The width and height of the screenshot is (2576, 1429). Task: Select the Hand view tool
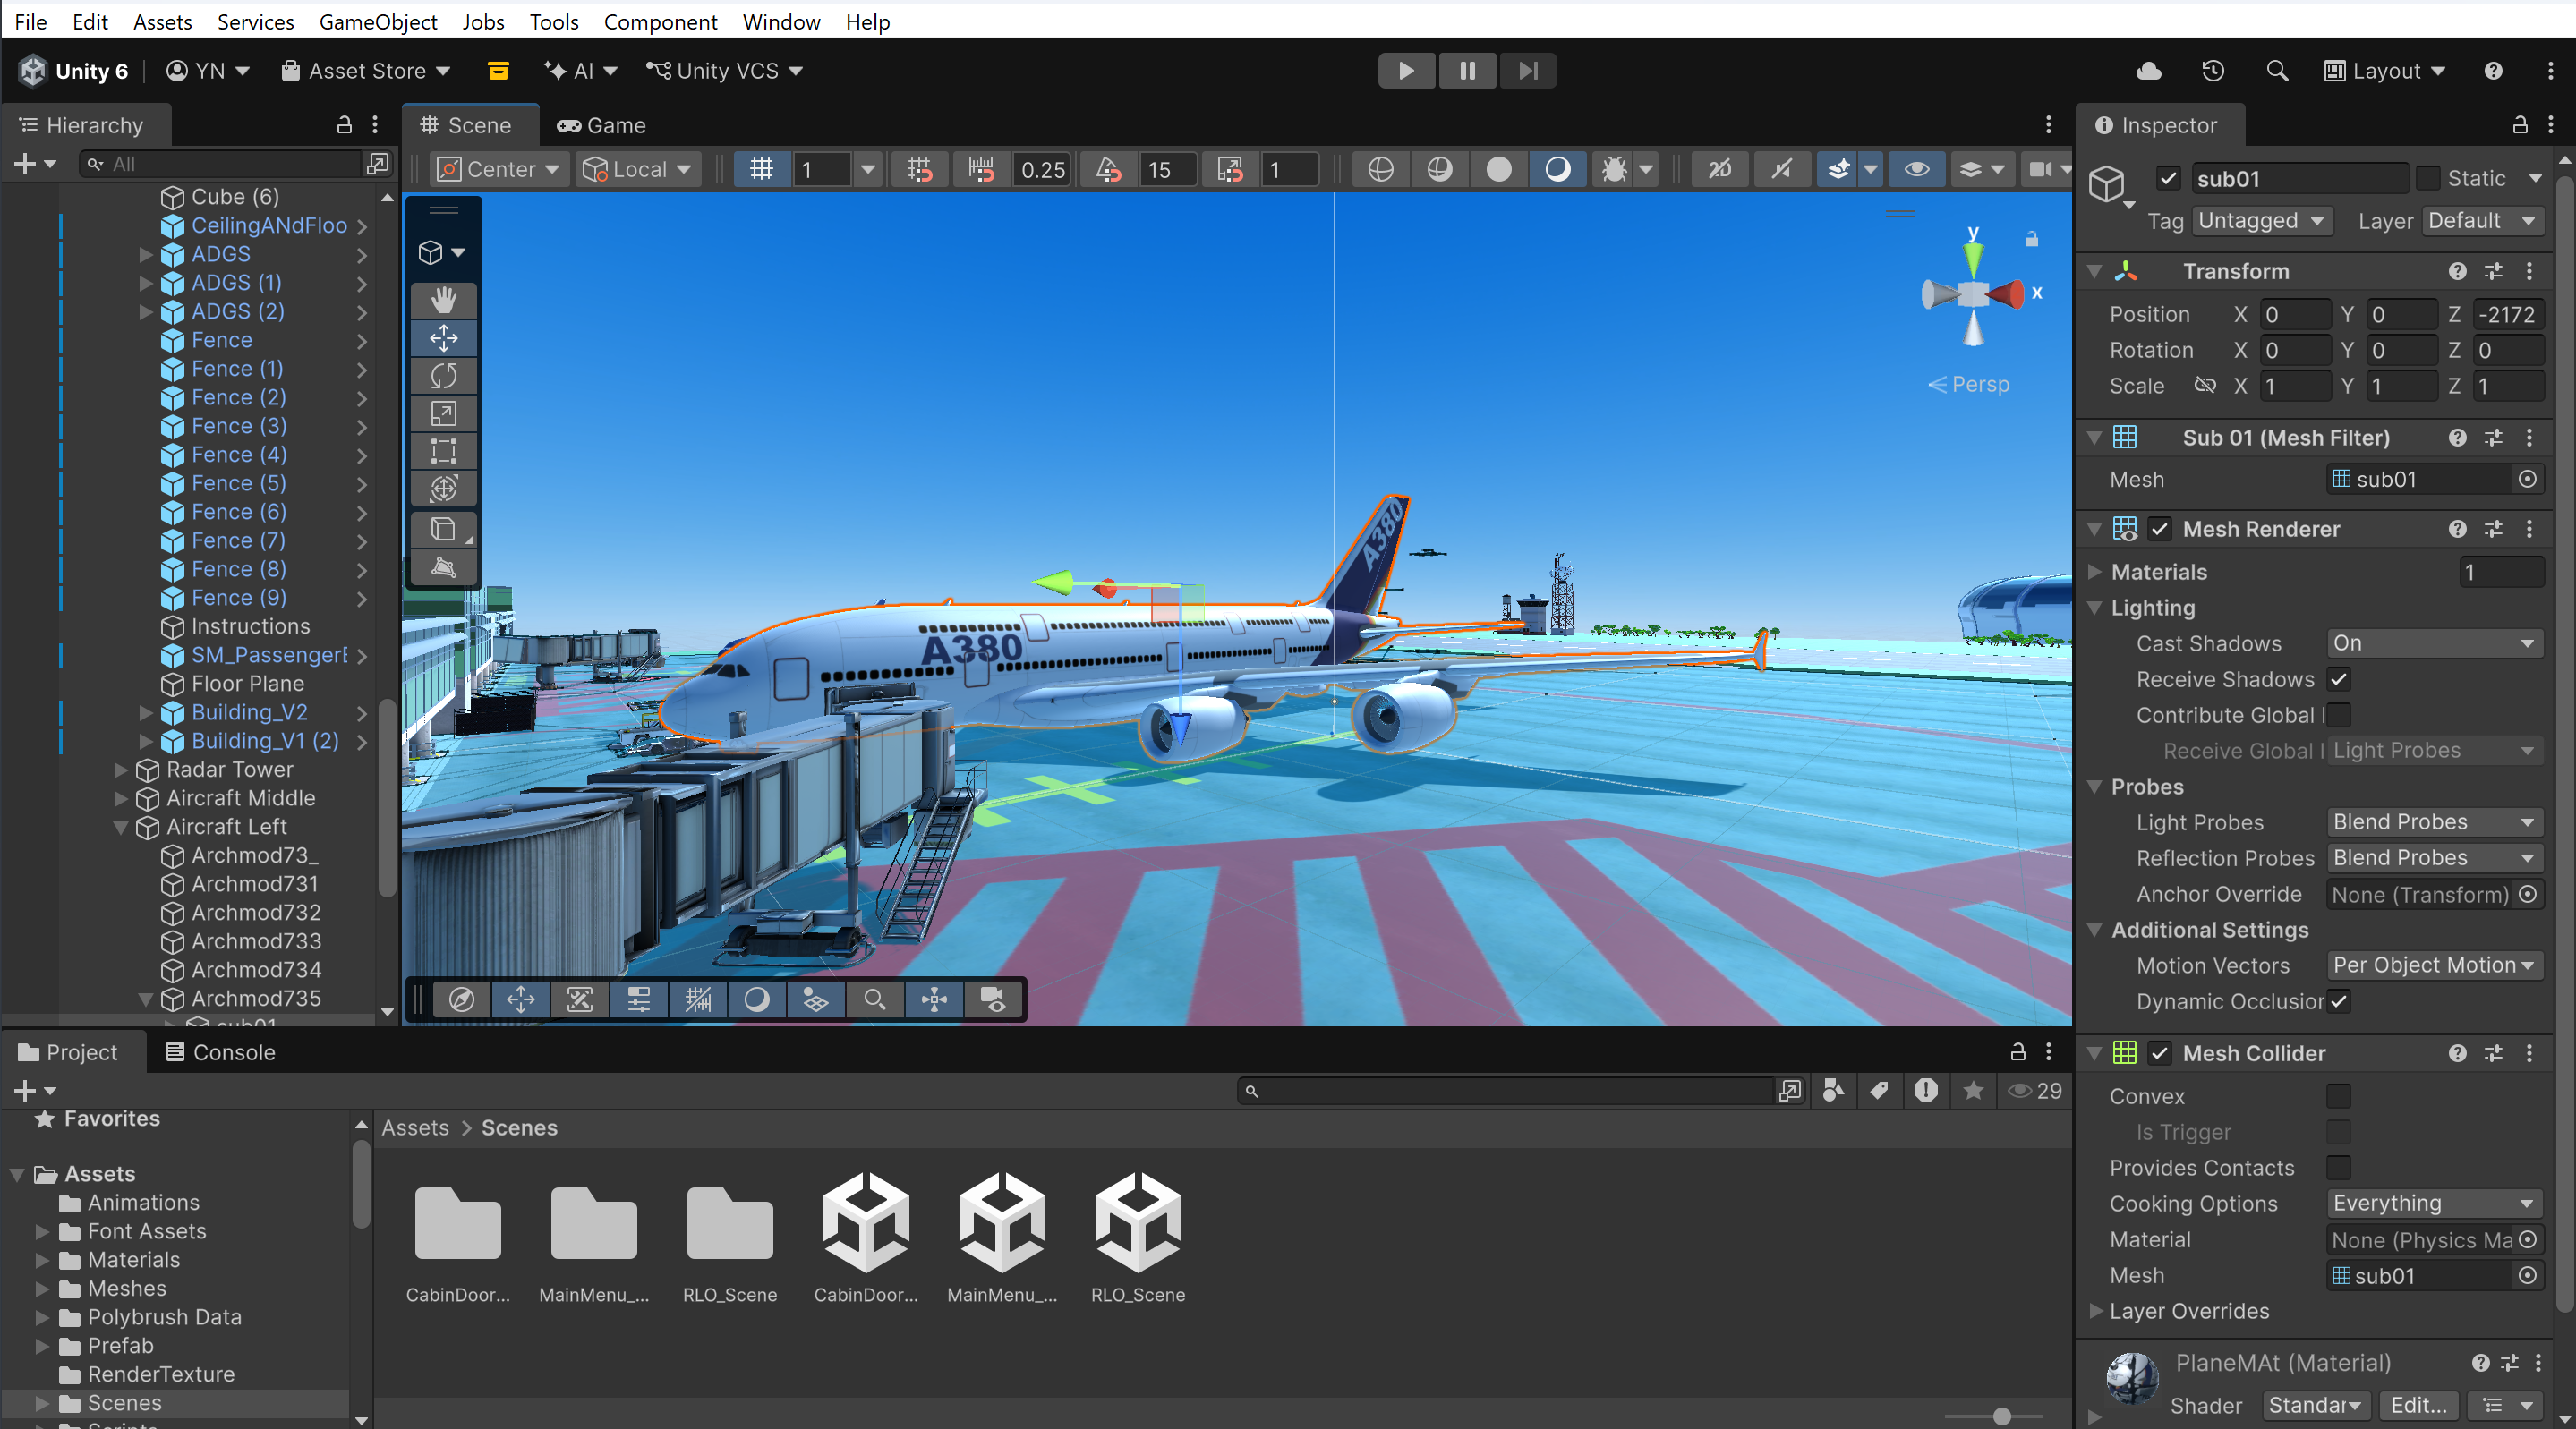tap(443, 300)
